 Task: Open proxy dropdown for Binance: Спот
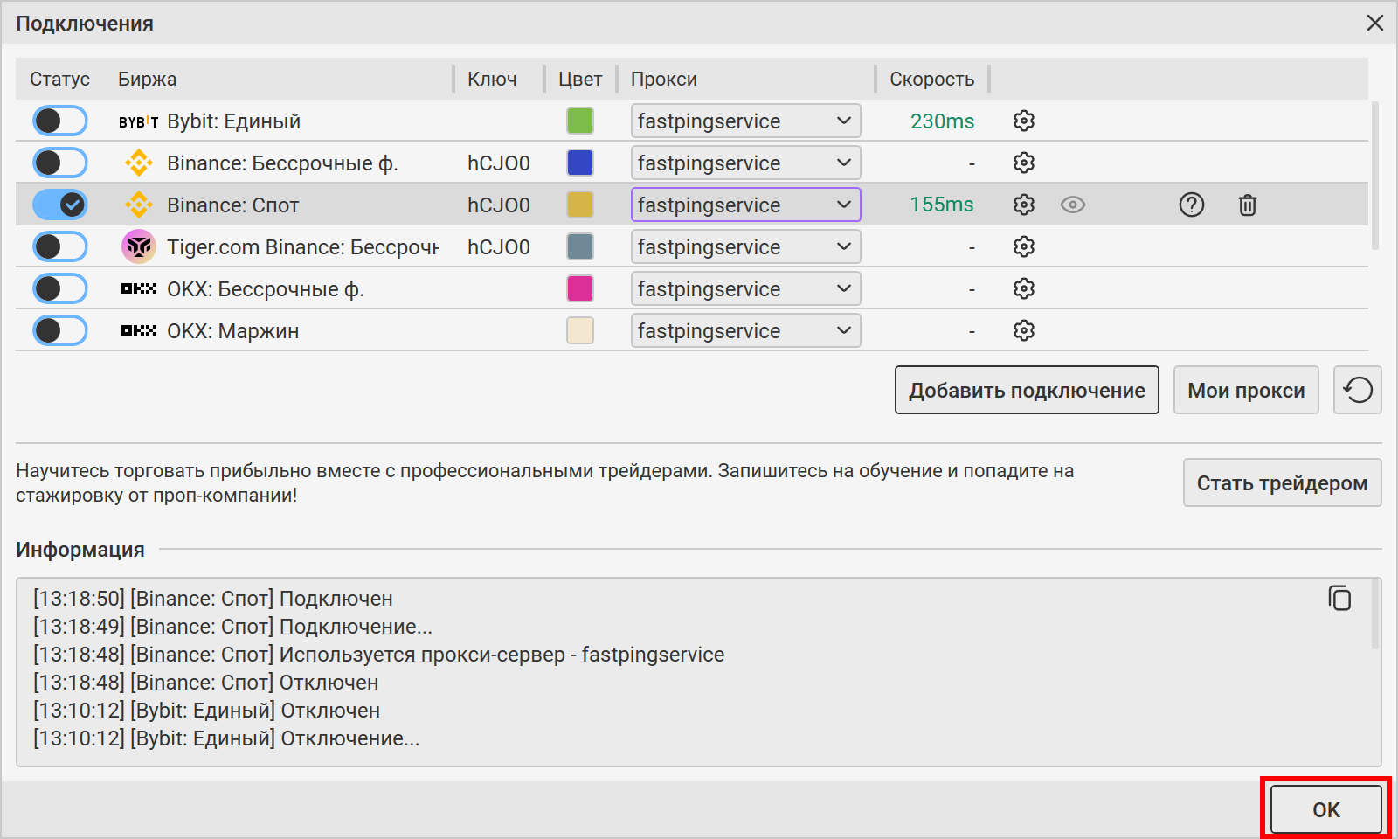[745, 205]
